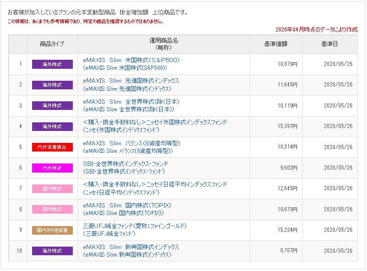Select price 10,673円
The image size is (367, 271).
tap(287, 209)
